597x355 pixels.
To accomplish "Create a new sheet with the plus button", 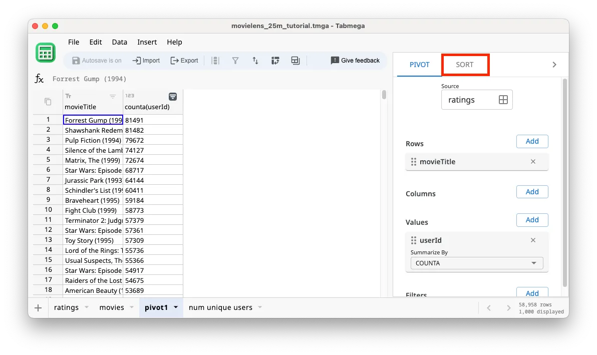I will 38,307.
